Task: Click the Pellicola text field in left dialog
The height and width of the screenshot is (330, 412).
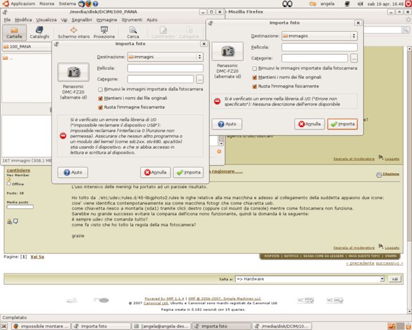Action: (x=165, y=68)
